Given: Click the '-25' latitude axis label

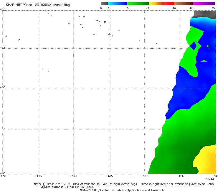Looking at the screenshot, I should tap(3, 48).
